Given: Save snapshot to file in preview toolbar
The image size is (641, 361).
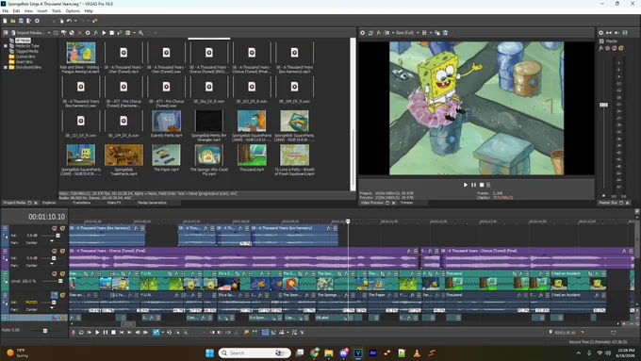Looking at the screenshot, I should [445, 33].
